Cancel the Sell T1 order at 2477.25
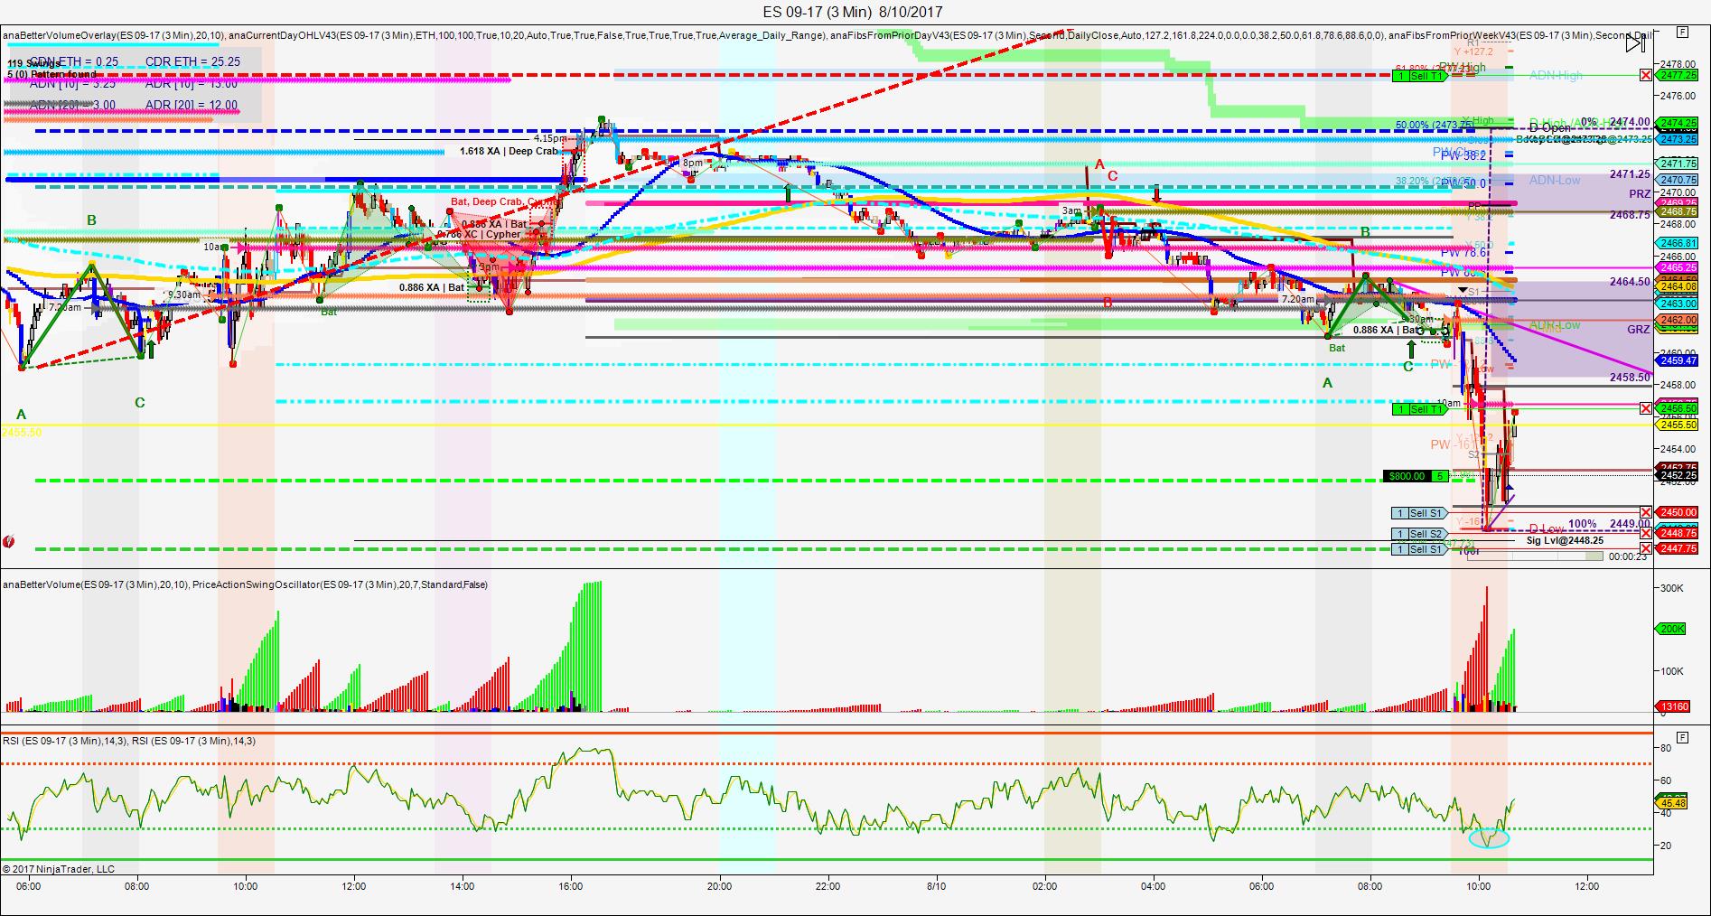The height and width of the screenshot is (916, 1711). click(x=1646, y=75)
